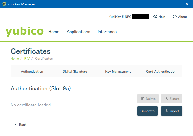Image resolution: width=193 pixels, height=136 pixels.
Task: Follow the PIV breadcrumb link
Action: click(x=27, y=58)
